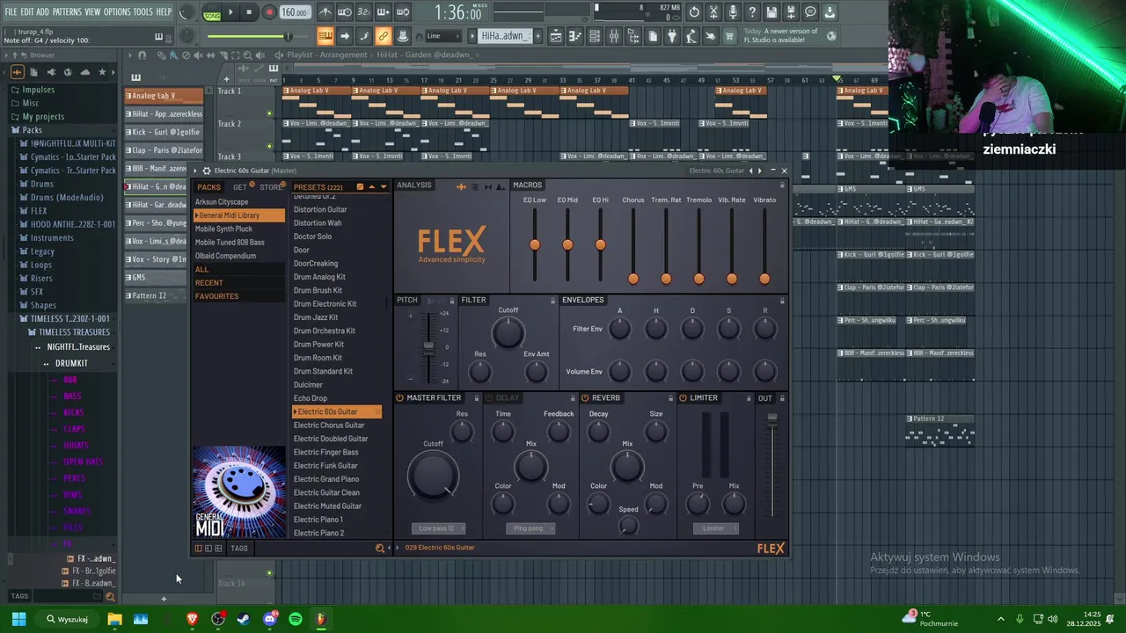Toggle the metronome icon in toolbar
The height and width of the screenshot is (633, 1126).
pos(325,12)
